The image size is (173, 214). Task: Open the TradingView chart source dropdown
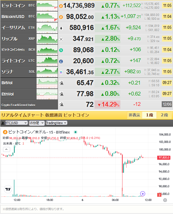tap(56, 123)
